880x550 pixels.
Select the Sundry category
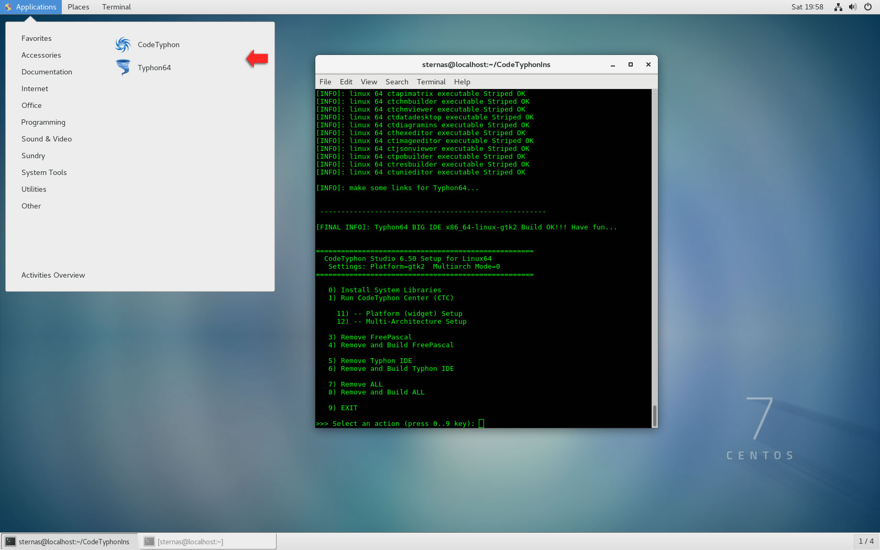[33, 156]
